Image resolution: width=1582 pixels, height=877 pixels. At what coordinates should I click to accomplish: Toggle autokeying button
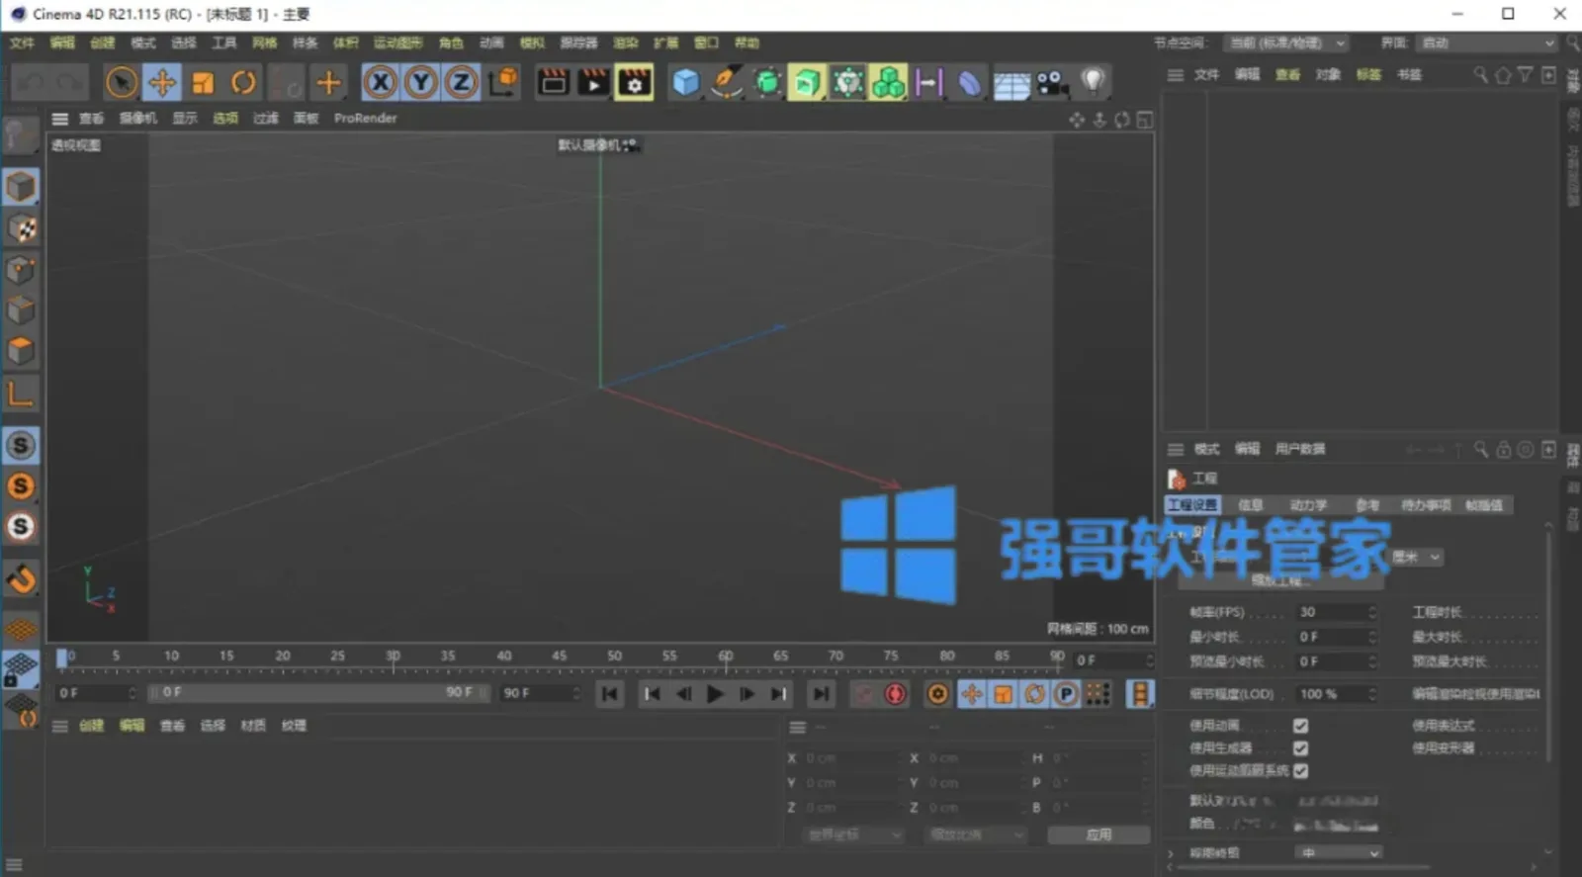click(x=895, y=694)
